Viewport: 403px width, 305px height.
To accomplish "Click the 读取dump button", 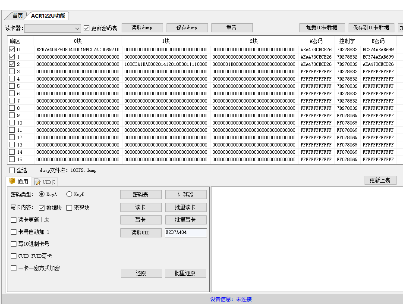I will pos(142,28).
